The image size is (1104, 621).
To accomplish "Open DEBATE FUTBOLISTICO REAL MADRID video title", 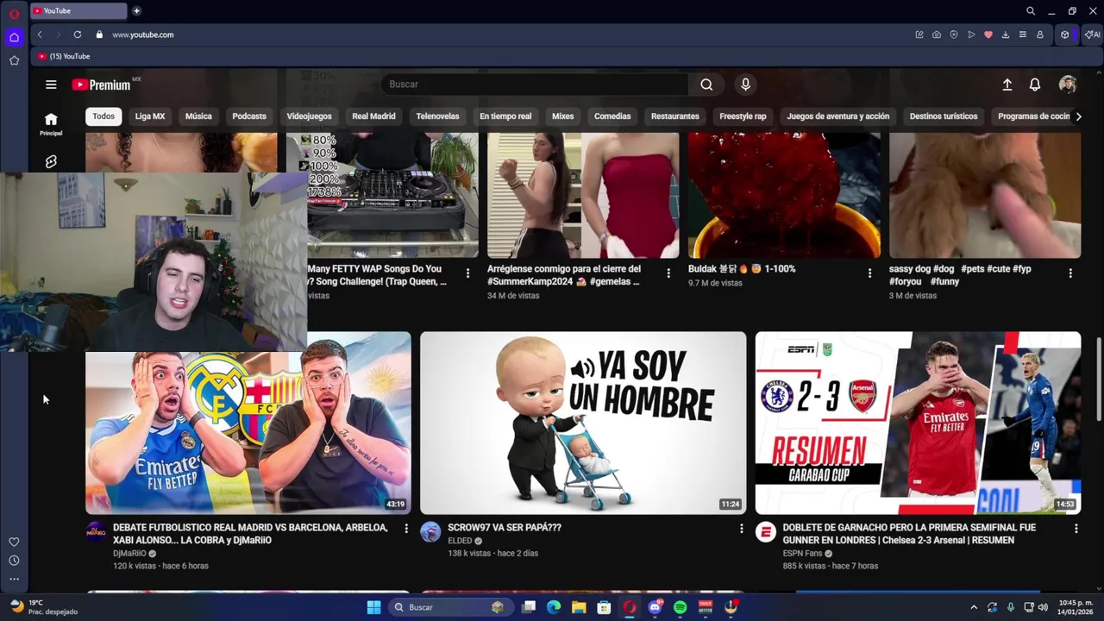I will (x=250, y=534).
